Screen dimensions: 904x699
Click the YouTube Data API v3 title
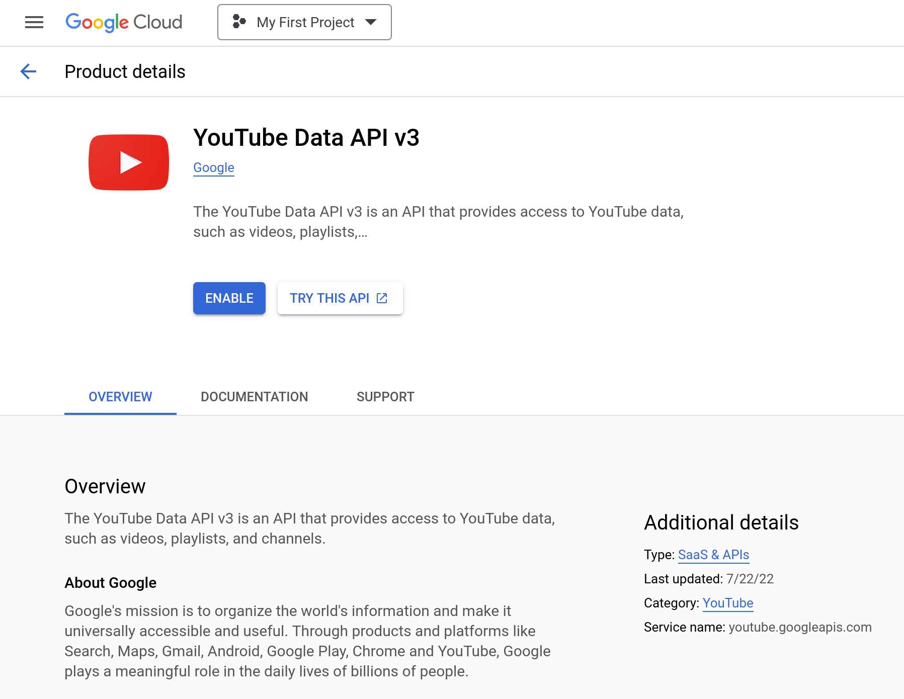click(x=306, y=138)
